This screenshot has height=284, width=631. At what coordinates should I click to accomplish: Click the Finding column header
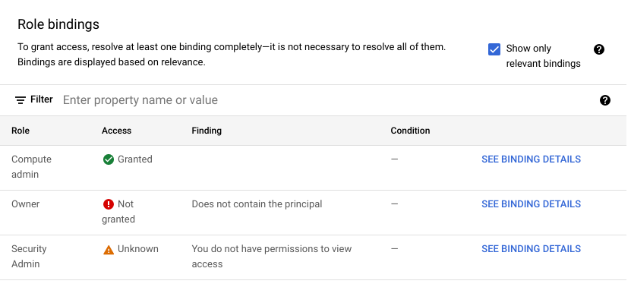click(207, 131)
